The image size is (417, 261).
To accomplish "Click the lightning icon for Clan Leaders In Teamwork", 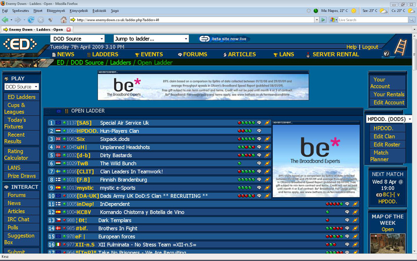I will click(267, 172).
